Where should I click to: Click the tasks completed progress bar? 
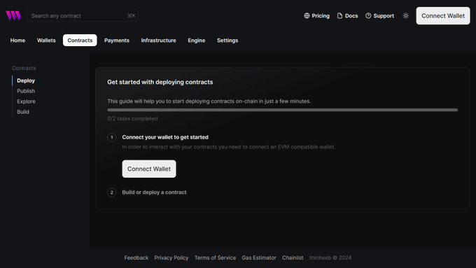pyautogui.click(x=282, y=110)
